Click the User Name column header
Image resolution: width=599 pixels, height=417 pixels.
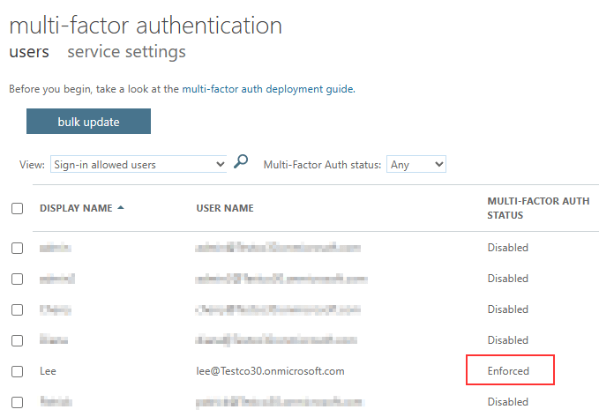click(225, 209)
